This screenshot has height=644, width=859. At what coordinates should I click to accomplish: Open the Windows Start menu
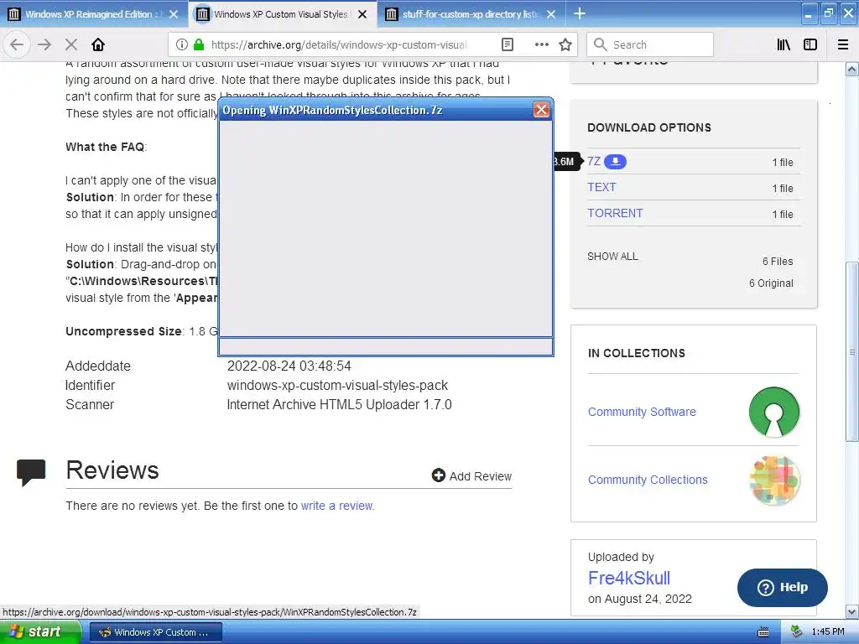[x=39, y=632]
